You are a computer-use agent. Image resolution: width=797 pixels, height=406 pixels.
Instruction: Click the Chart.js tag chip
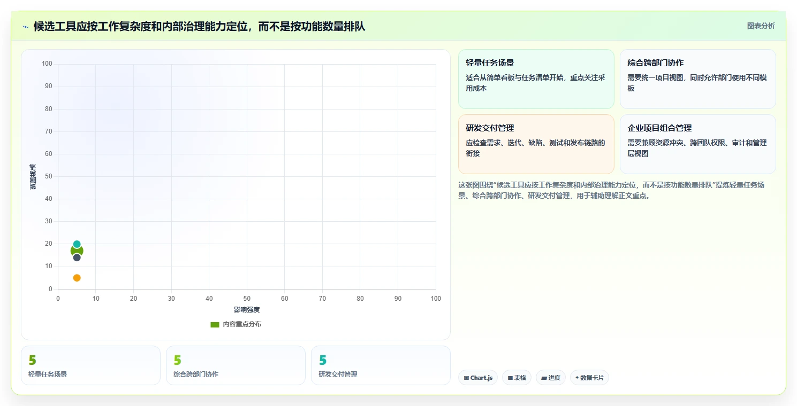pyautogui.click(x=478, y=378)
